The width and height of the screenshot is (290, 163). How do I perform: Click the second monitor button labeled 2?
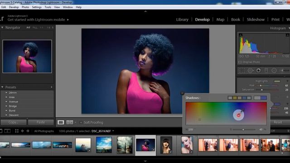7,131
